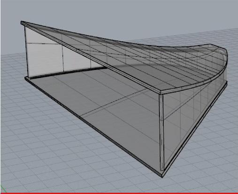Select the leftmost back wall panel
The image size is (238, 194).
(x=45, y=52)
